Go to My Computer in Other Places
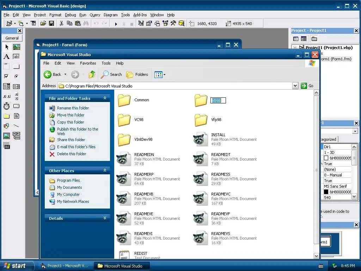361x271 pixels. pos(68,194)
